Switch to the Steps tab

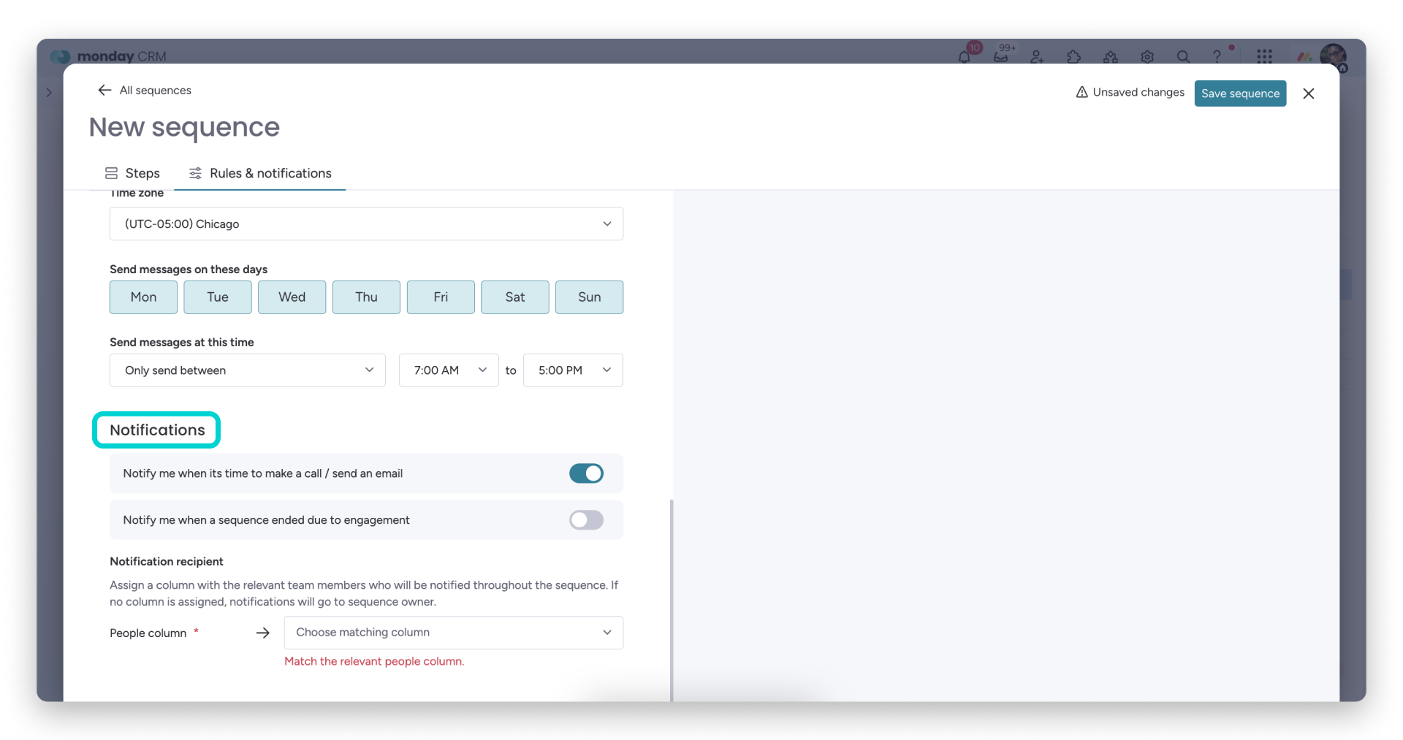point(132,173)
